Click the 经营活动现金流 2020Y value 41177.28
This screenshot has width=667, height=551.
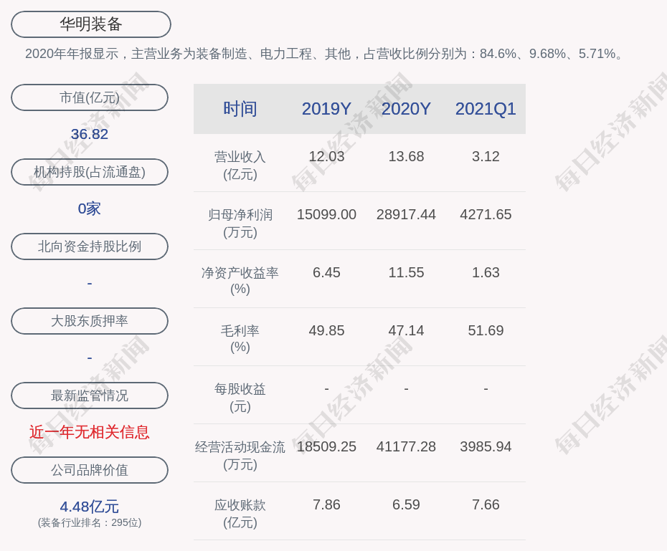(406, 446)
